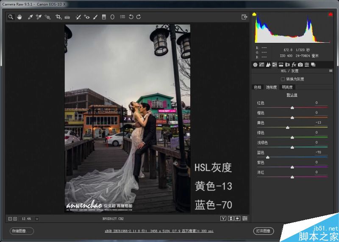Enable the 转换为灰度 checkbox

pyautogui.click(x=283, y=79)
